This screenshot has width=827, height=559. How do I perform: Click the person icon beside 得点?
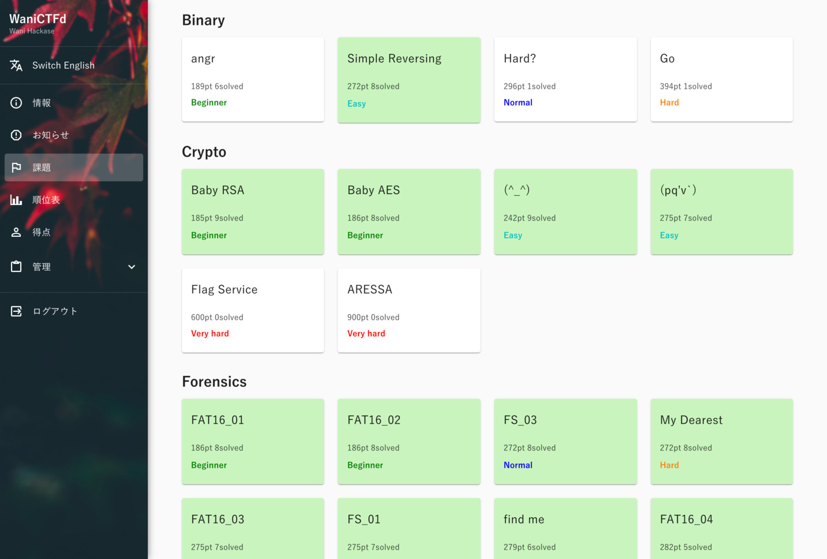coord(16,232)
